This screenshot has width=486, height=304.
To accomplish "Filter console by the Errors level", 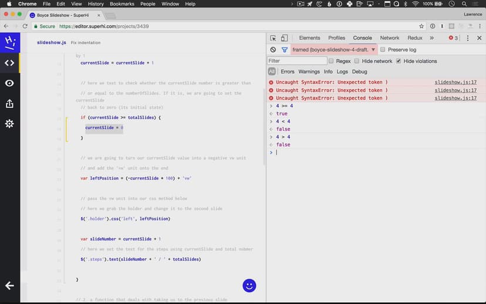I will pyautogui.click(x=288, y=72).
